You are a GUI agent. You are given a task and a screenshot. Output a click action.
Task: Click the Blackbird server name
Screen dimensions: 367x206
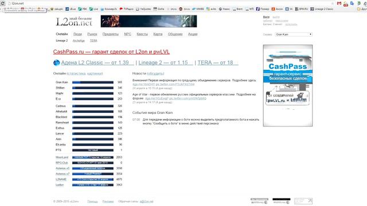tap(61, 117)
